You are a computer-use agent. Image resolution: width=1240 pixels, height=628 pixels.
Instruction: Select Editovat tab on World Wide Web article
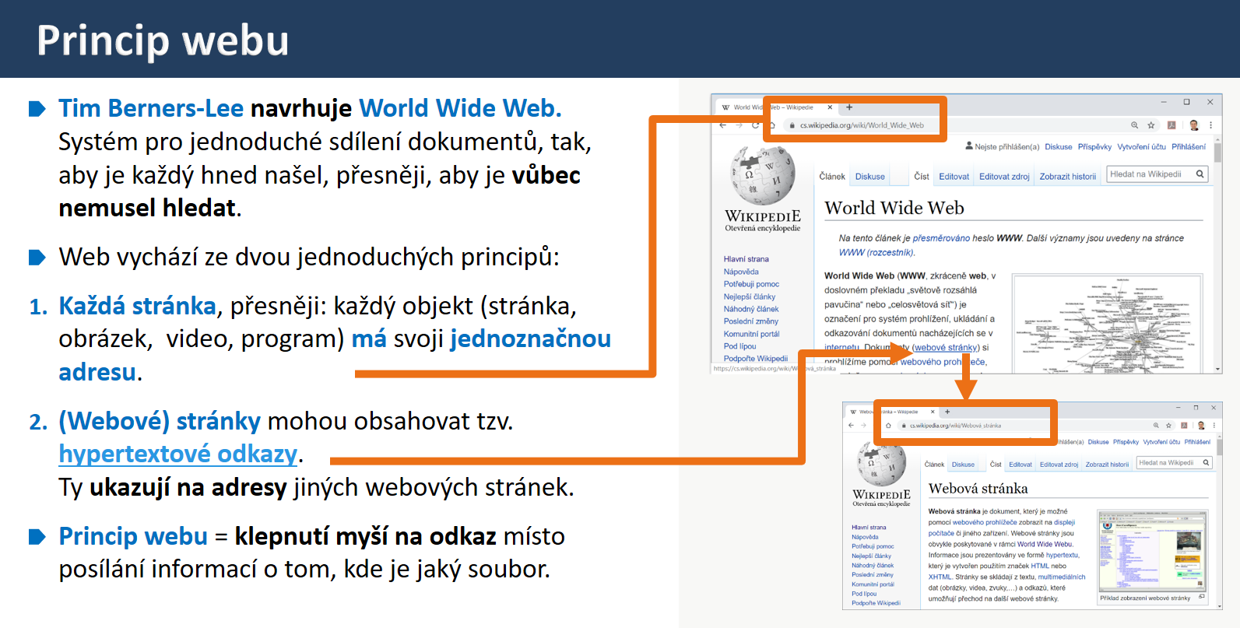[x=954, y=177]
